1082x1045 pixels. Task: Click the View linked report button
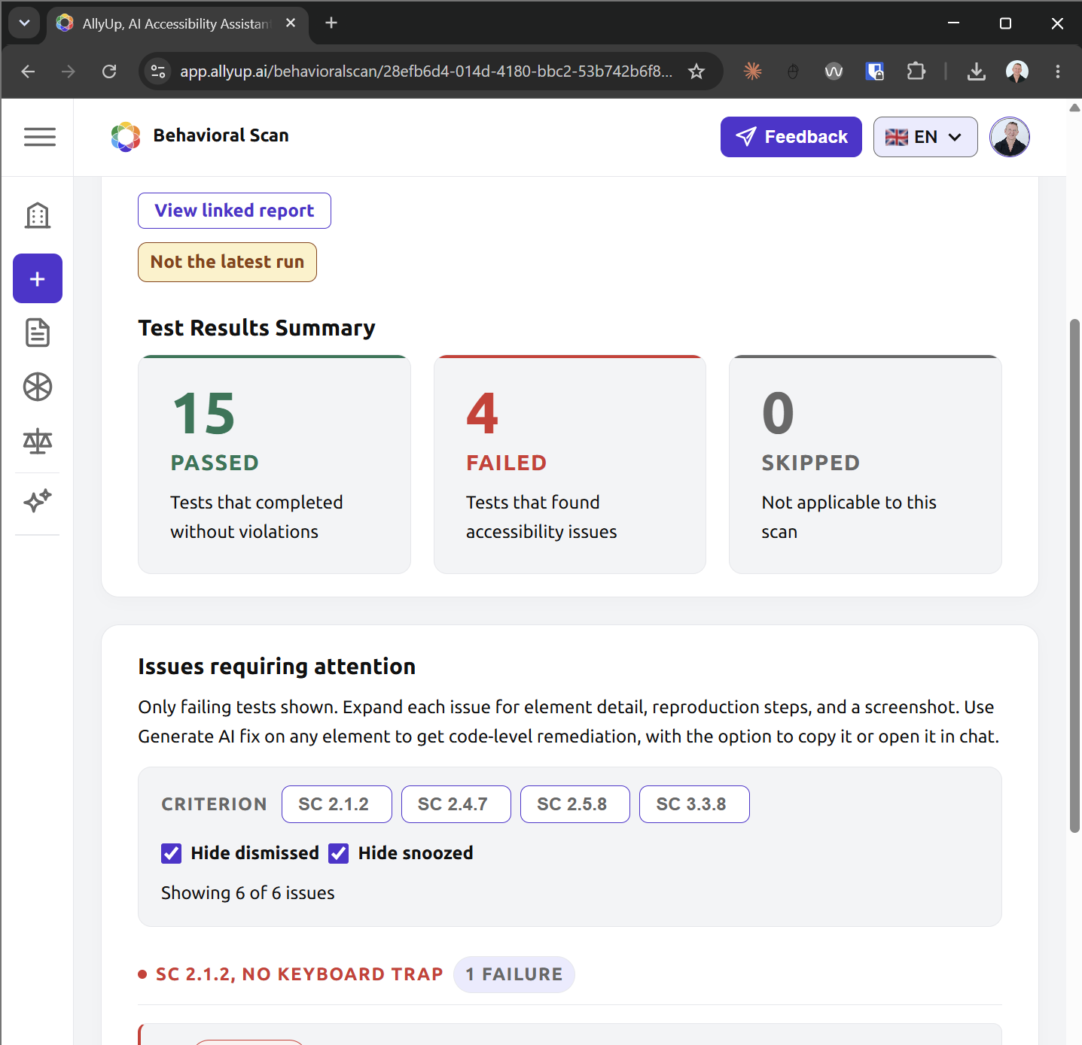234,211
